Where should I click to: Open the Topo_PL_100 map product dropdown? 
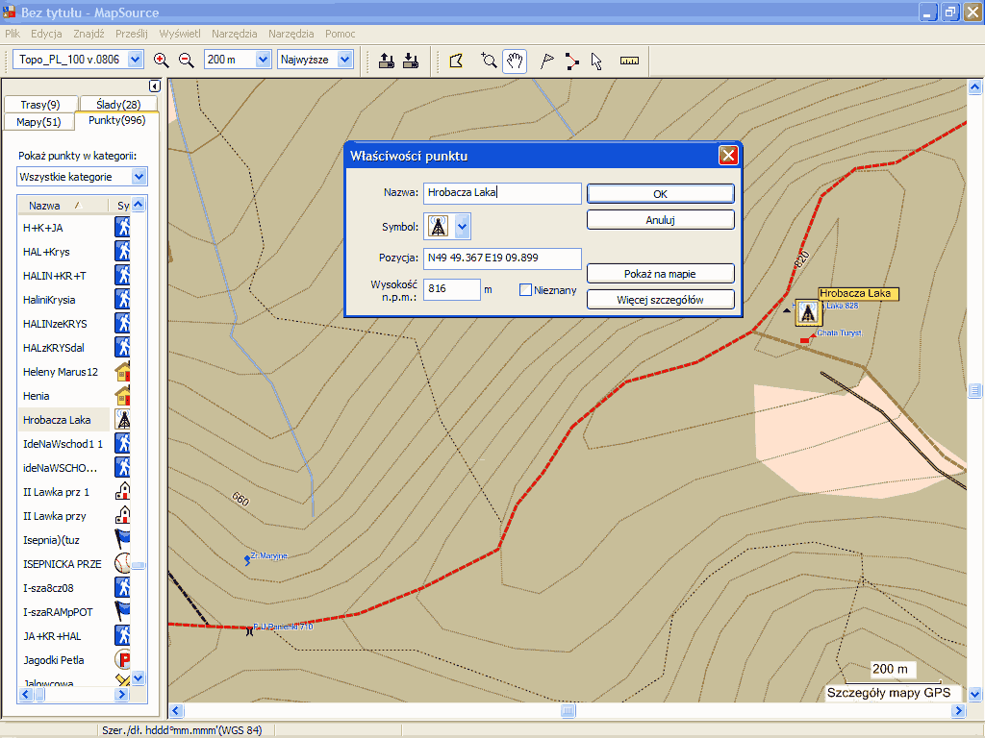pos(135,60)
